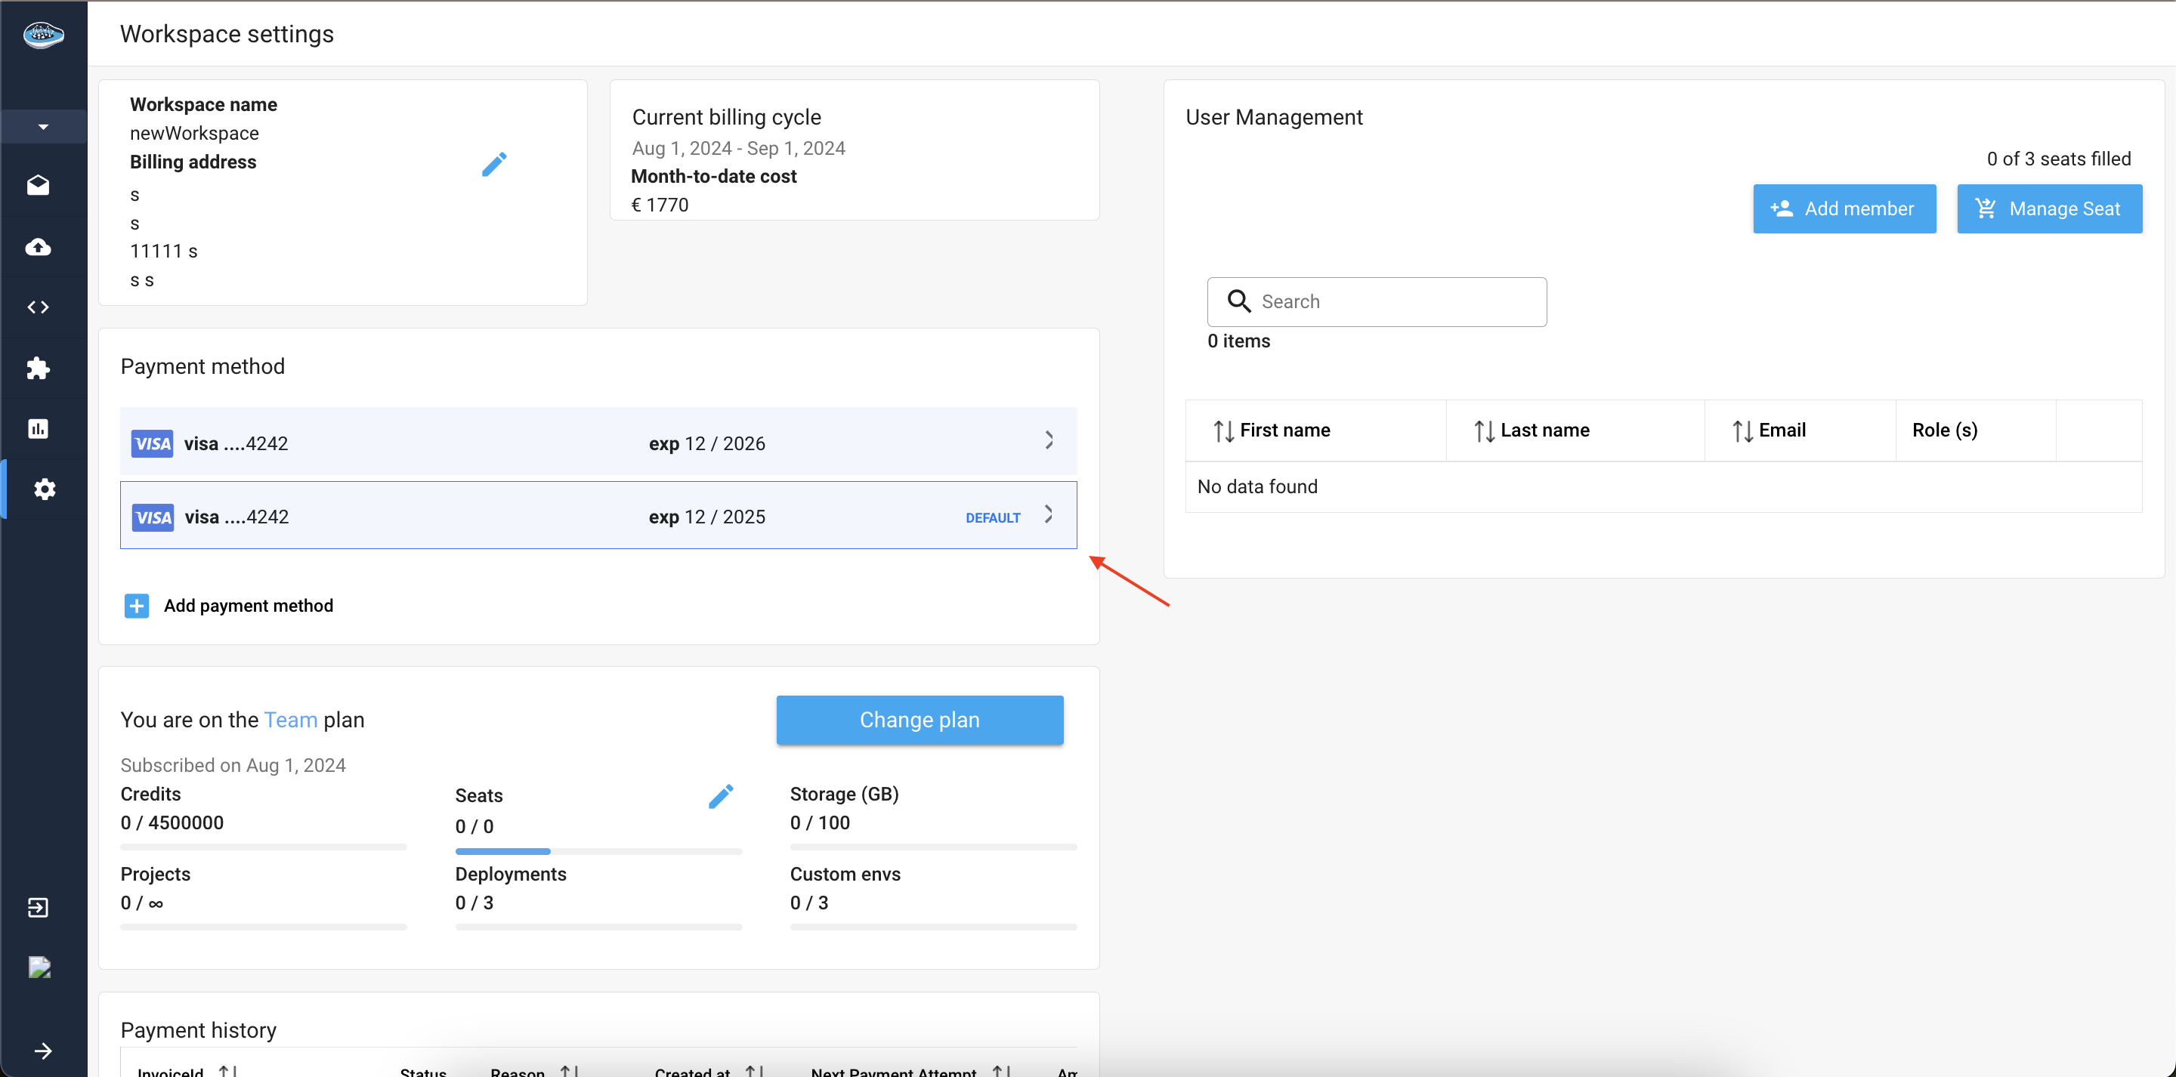Sort payment history by Created at
Screen dimensions: 2176x1077
754,1070
